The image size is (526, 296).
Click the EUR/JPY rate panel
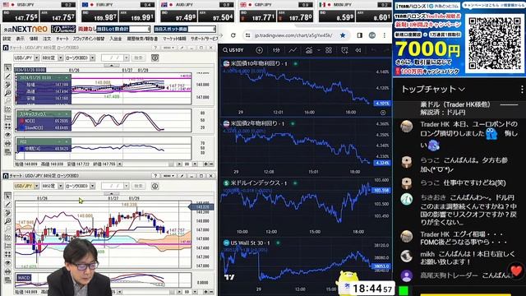[118, 12]
